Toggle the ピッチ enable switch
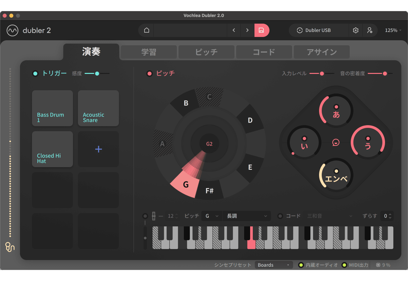 point(150,74)
